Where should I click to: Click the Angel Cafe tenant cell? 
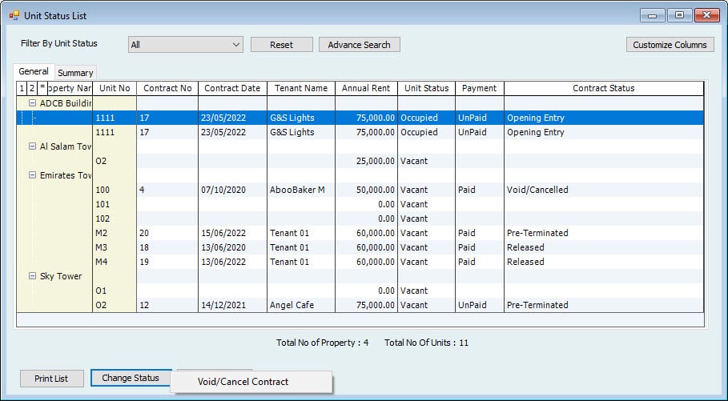[x=301, y=304]
